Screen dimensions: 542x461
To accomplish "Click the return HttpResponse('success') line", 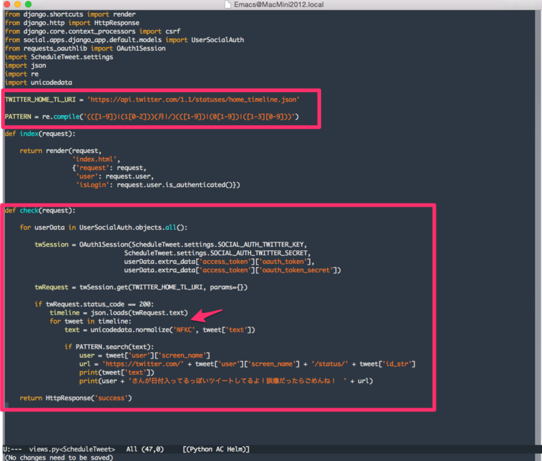I will [76, 398].
